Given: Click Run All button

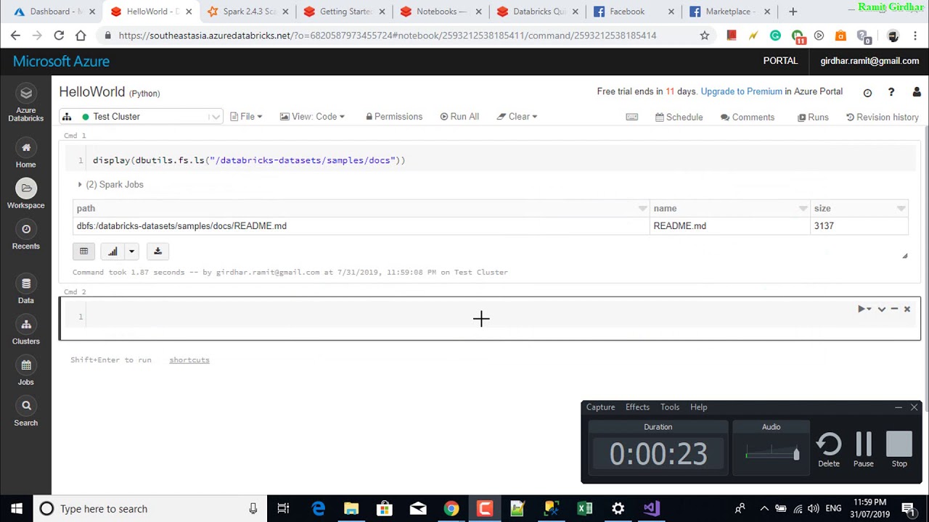Looking at the screenshot, I should pyautogui.click(x=459, y=117).
